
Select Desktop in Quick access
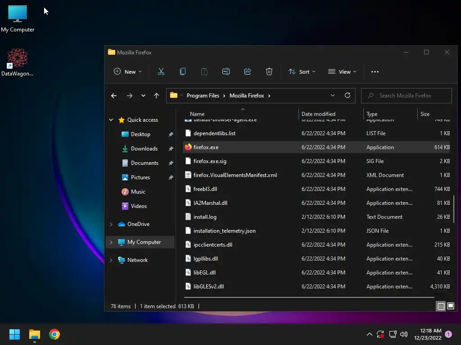[140, 134]
